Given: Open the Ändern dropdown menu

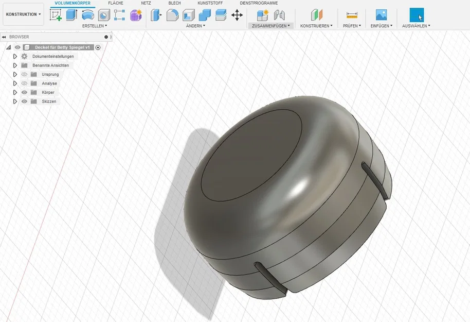Looking at the screenshot, I should (195, 26).
